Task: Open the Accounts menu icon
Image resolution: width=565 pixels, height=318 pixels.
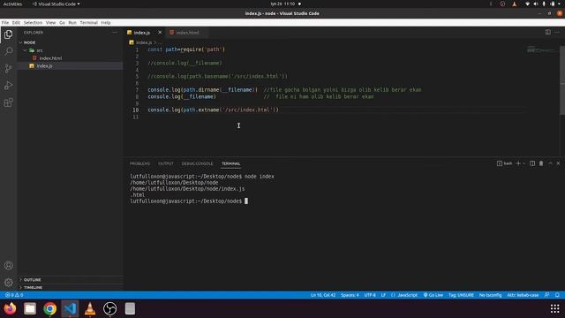Action: pos(8,265)
